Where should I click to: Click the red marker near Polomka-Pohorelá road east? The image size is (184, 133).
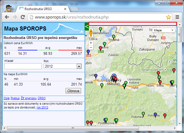165,116
